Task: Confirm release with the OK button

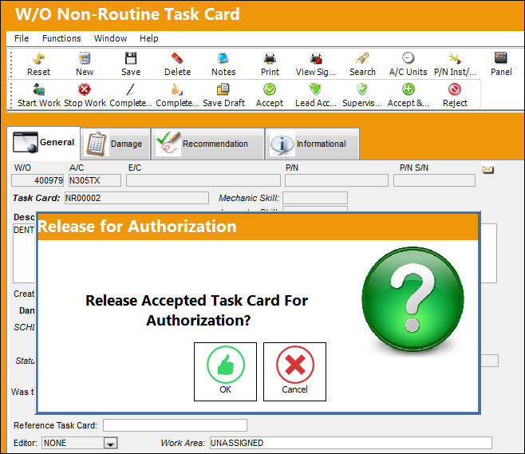Action: coord(225,372)
